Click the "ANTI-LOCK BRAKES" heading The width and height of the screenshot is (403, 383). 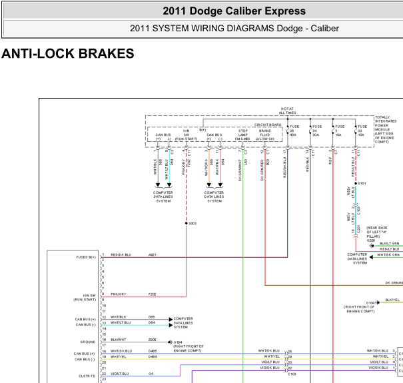pyautogui.click(x=67, y=53)
